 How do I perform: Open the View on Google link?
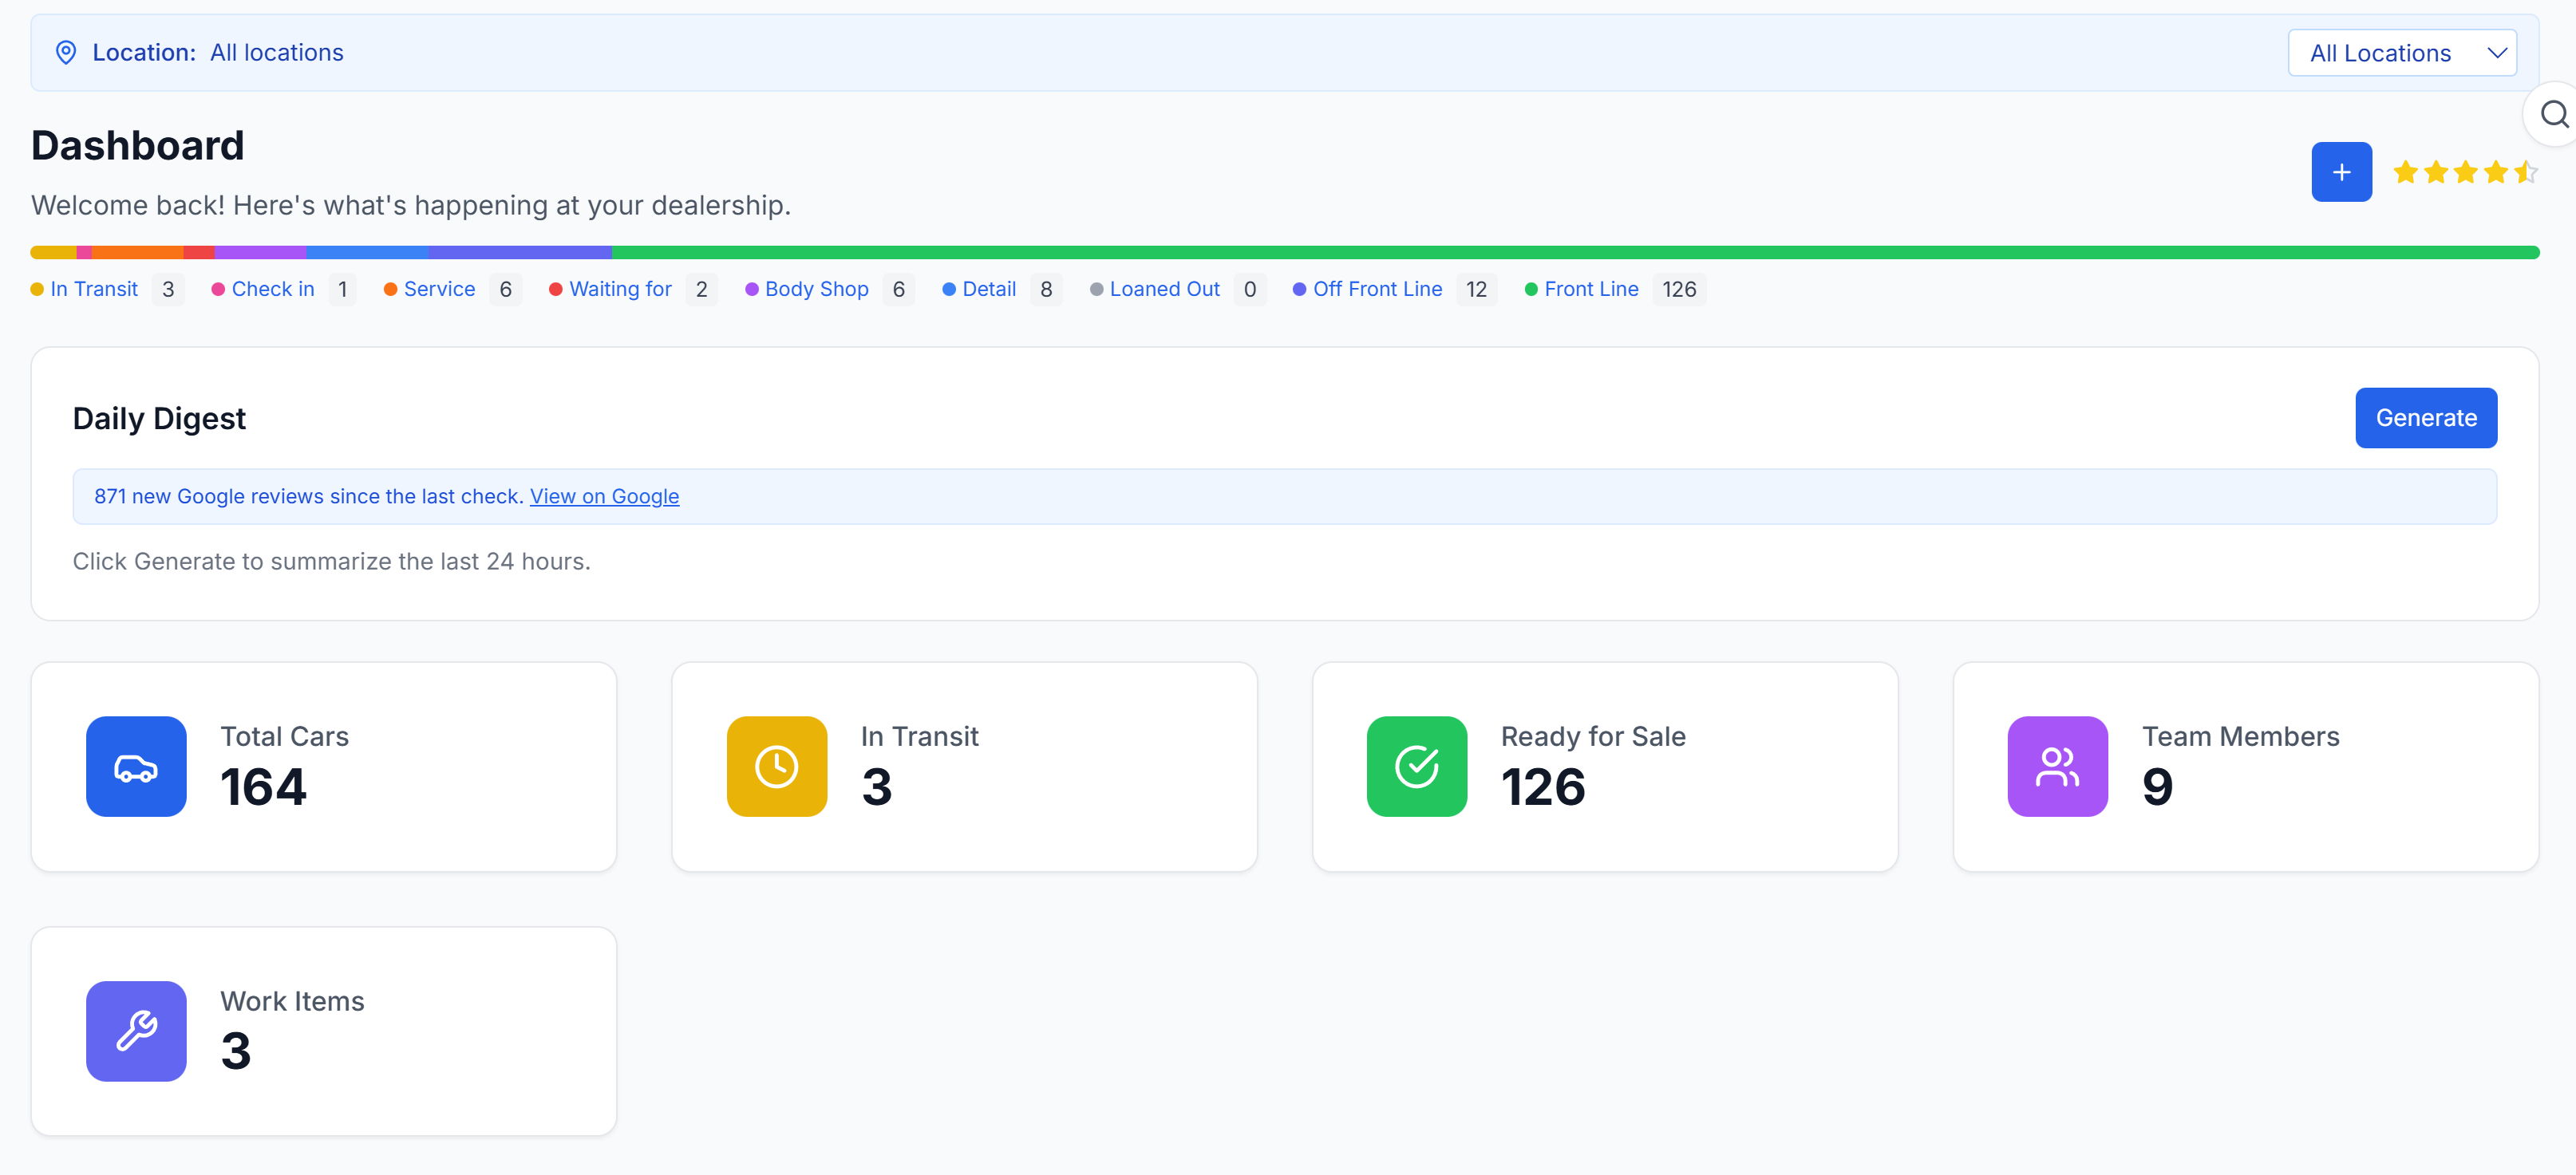(x=604, y=496)
